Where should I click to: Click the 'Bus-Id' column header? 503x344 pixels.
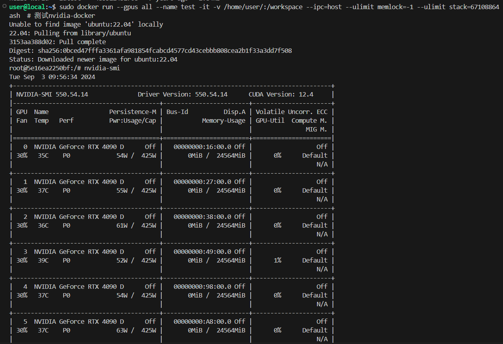177,112
